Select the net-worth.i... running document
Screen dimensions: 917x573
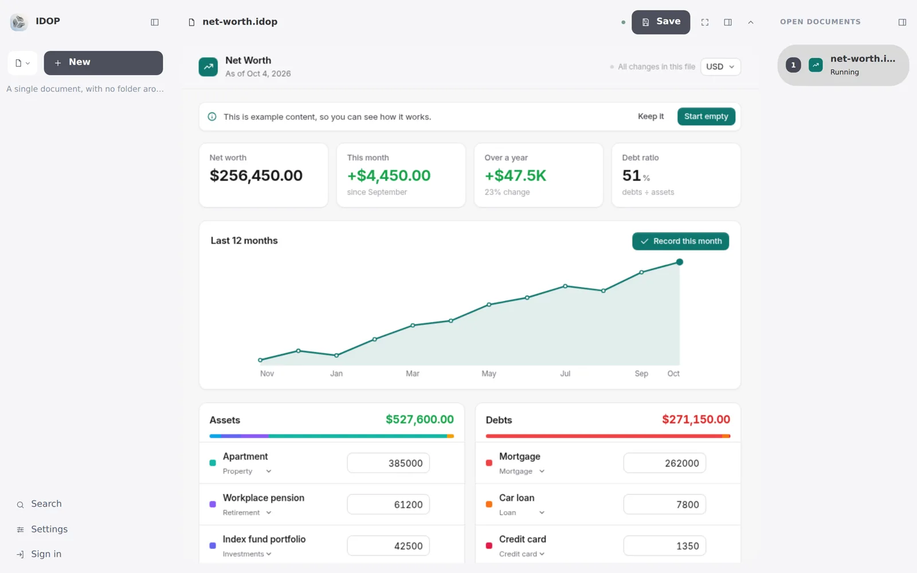(x=843, y=65)
